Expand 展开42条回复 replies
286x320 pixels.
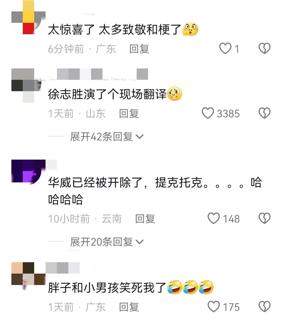pos(107,137)
